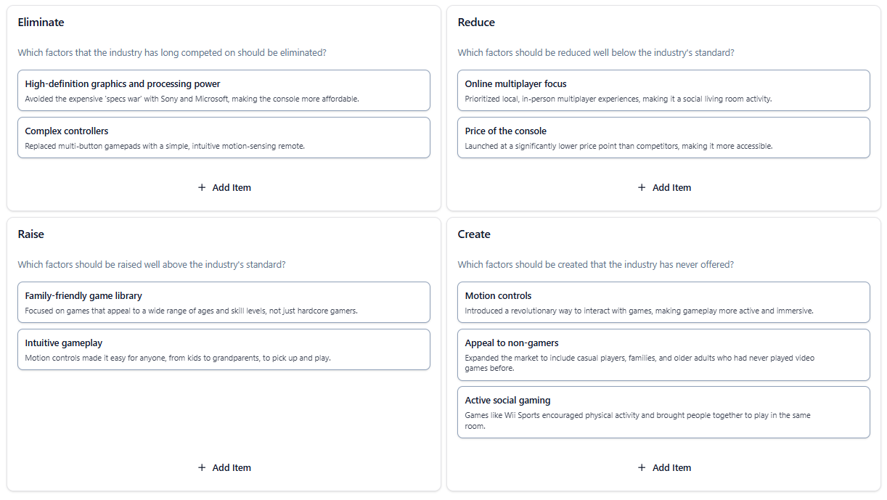Open the Price of the console card
This screenshot has height=500, width=887.
click(x=663, y=138)
